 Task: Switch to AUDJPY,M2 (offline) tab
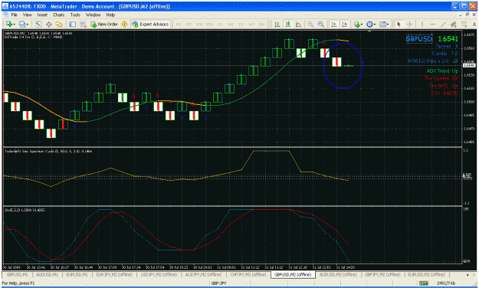tap(203, 274)
